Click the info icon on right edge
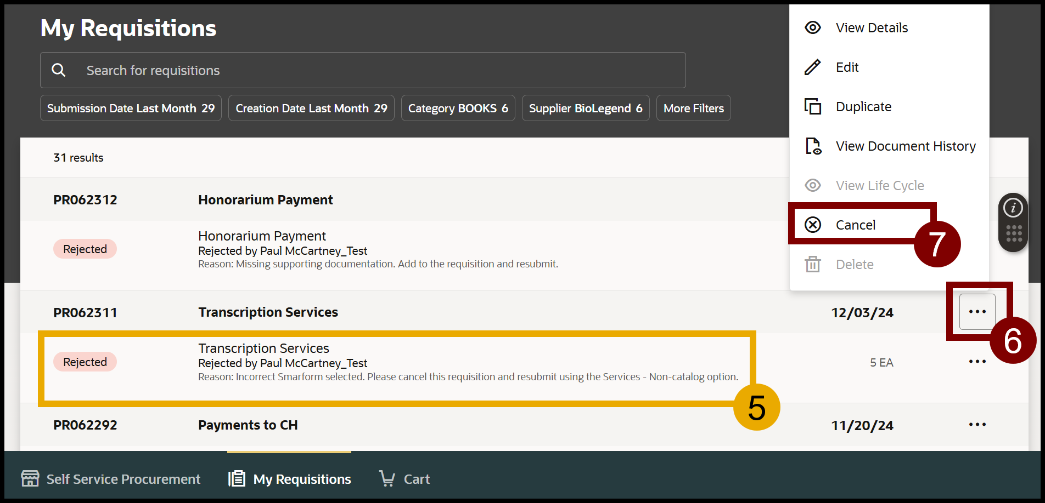The height and width of the screenshot is (503, 1045). 1013,208
